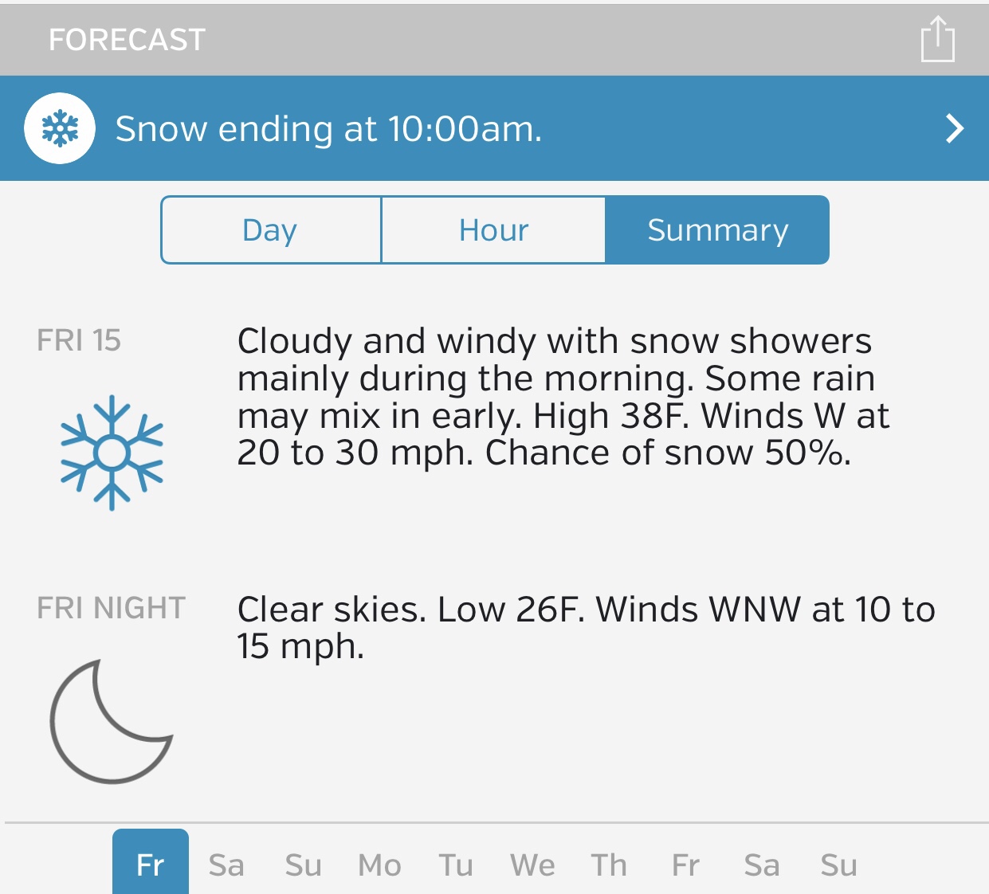Open the 'Snow ending at 10:00am' banner
The width and height of the screenshot is (989, 894).
pos(328,129)
